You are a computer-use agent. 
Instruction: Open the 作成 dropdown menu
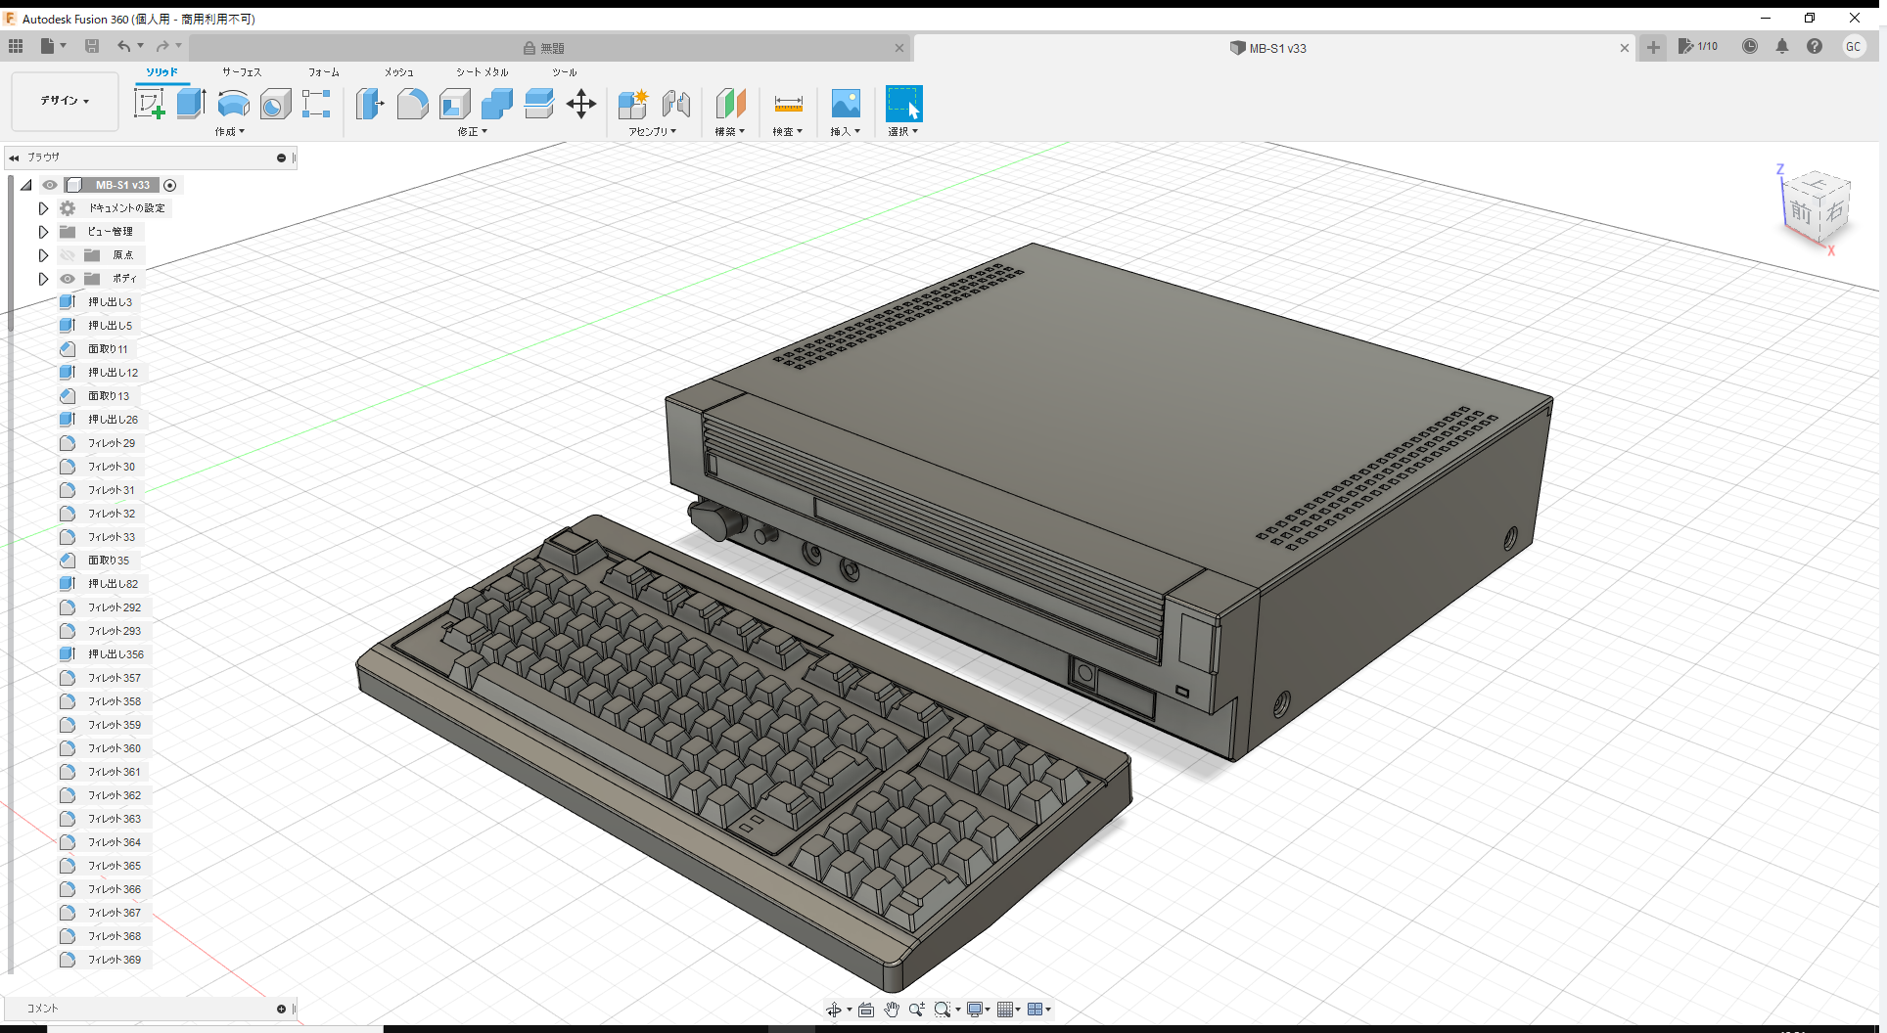[x=229, y=132]
